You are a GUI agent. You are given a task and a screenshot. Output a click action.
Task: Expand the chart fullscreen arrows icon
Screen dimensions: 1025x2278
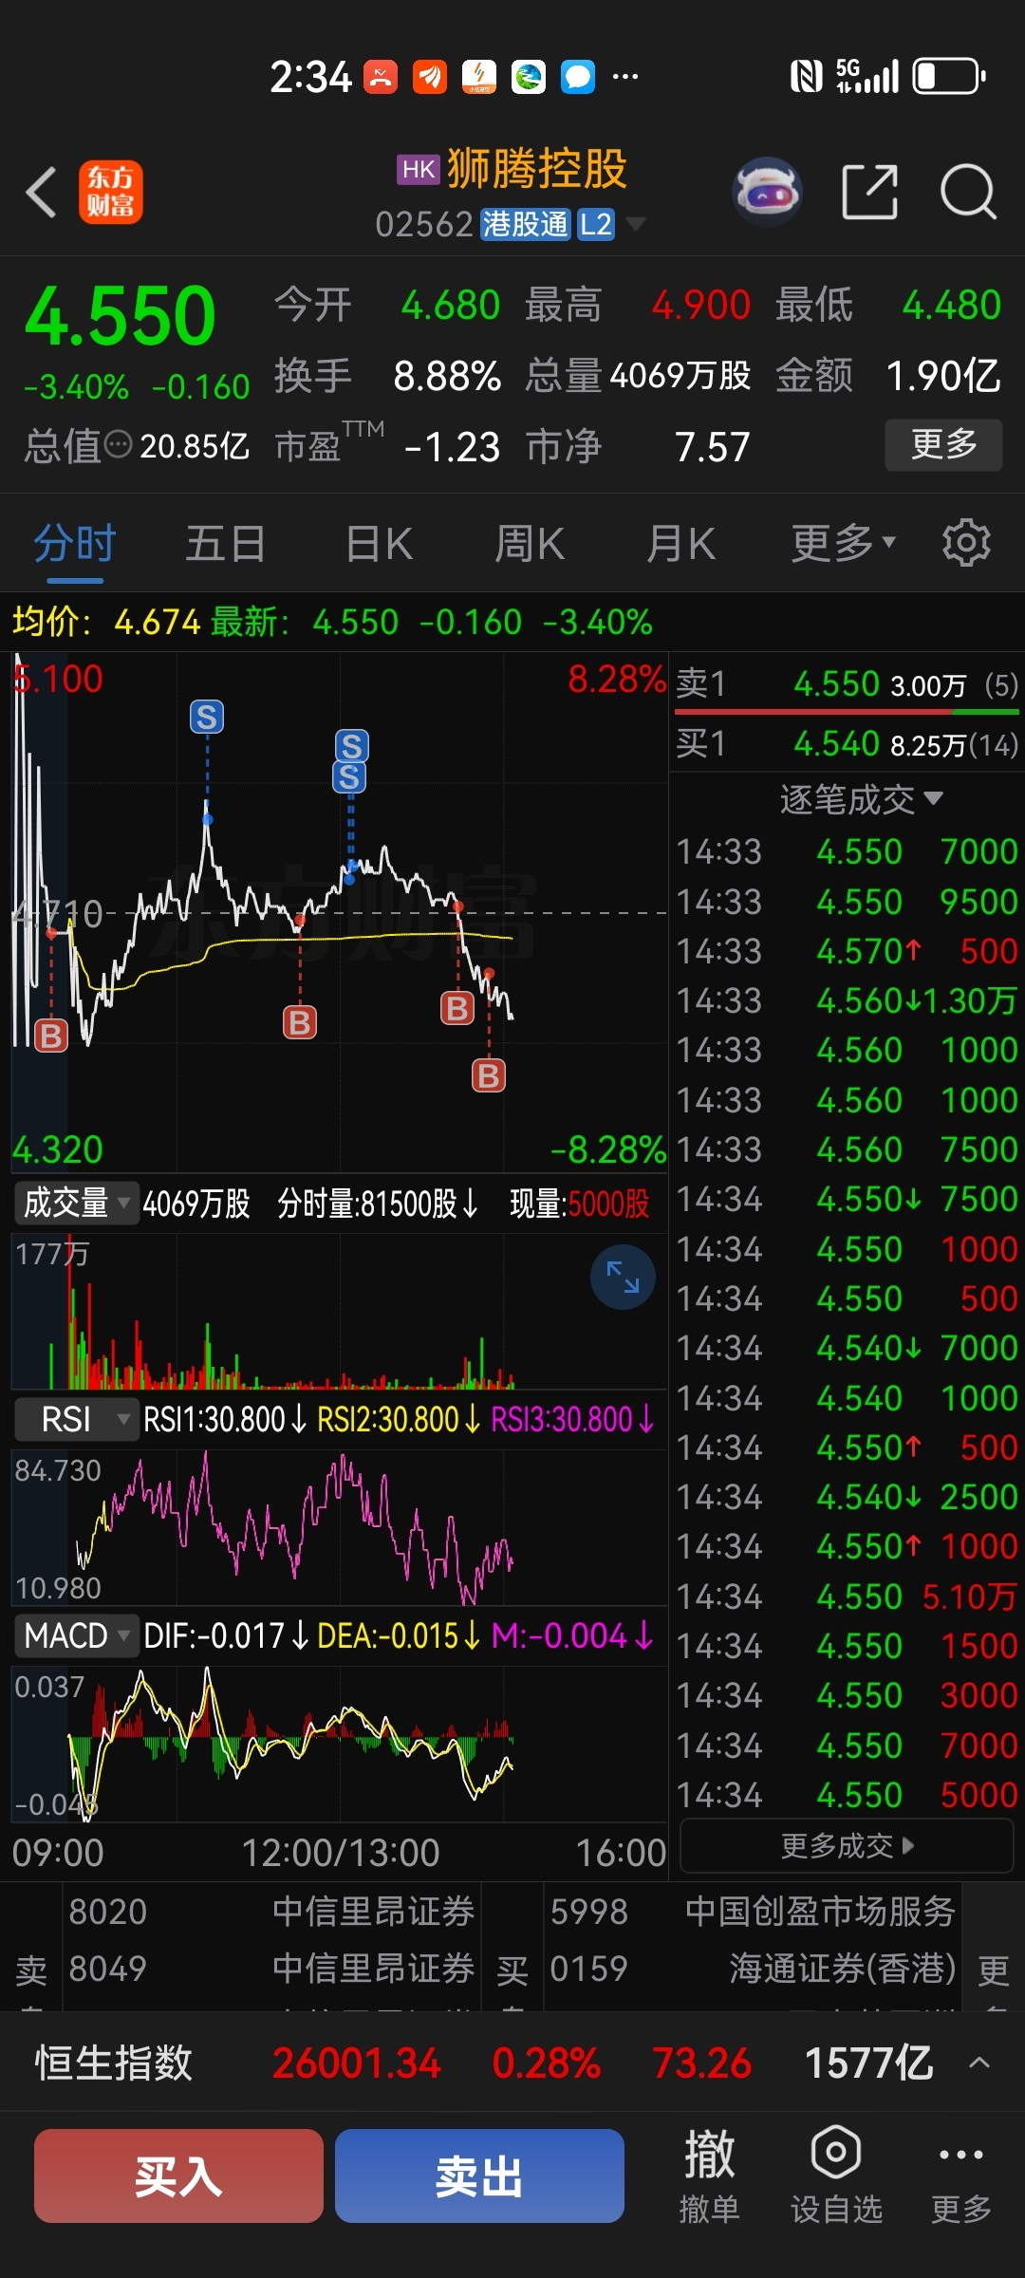(x=623, y=1277)
